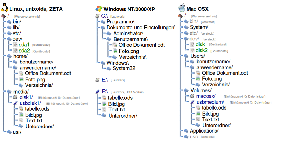Select the media/ directory name

point(21,92)
